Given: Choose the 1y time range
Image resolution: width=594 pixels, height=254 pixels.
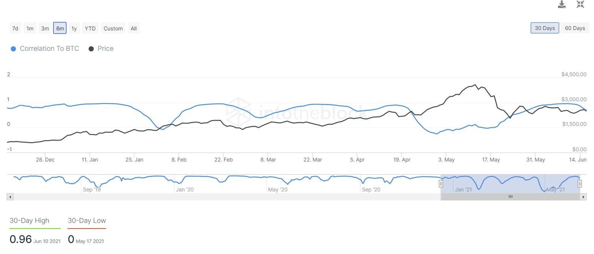Looking at the screenshot, I should 74,28.
